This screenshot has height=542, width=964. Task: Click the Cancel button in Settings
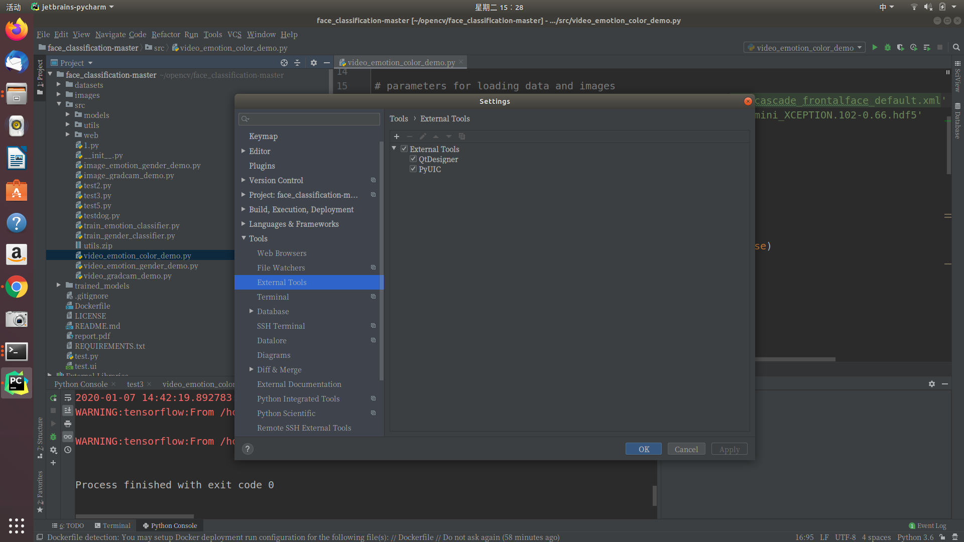686,449
